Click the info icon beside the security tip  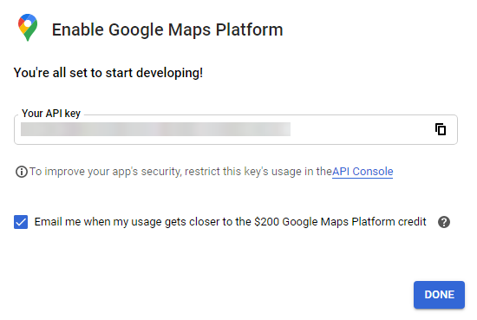(22, 172)
